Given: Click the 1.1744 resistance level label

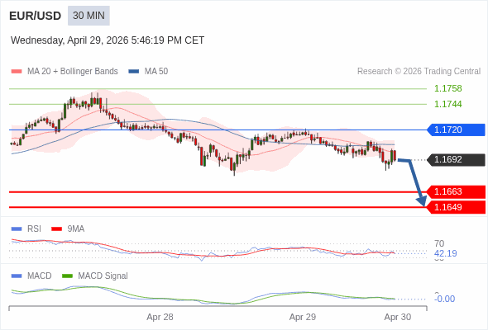Looking at the screenshot, I should click(447, 104).
